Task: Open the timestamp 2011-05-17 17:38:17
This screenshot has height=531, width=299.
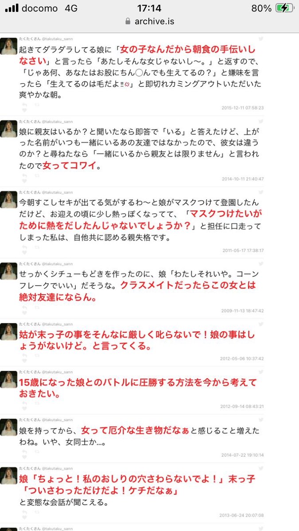Action: point(243,250)
